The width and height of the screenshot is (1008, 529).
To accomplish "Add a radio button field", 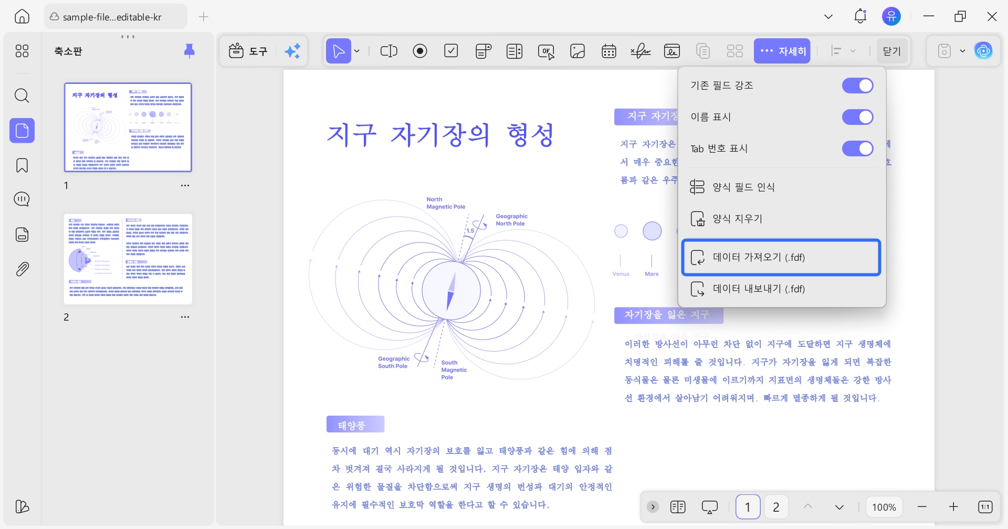I will [420, 51].
